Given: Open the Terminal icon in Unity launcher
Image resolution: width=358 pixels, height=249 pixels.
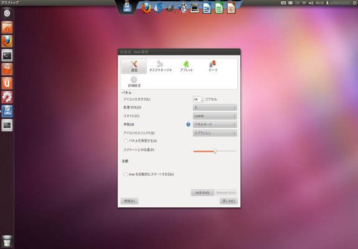Looking at the screenshot, I should 7,55.
